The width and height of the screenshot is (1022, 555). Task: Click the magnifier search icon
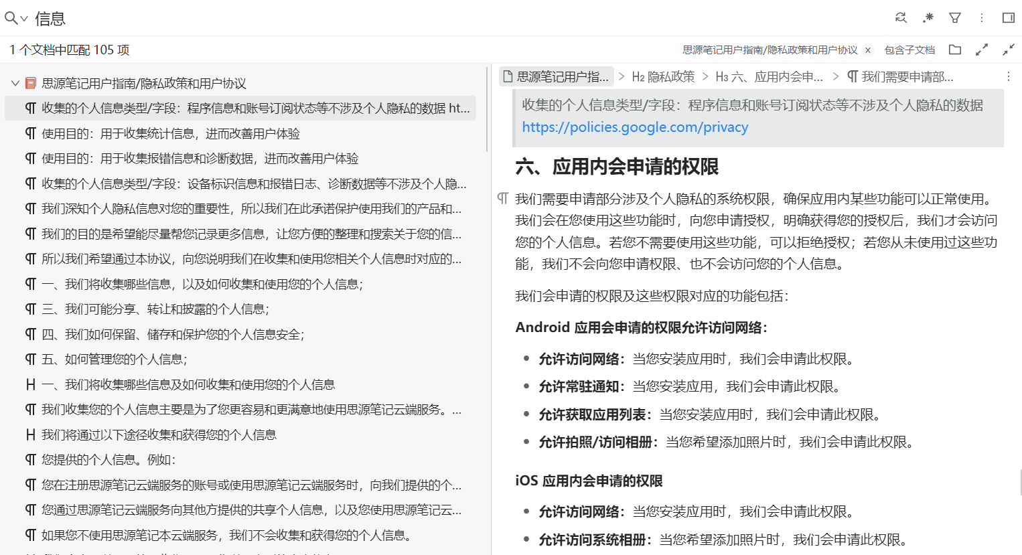pyautogui.click(x=11, y=19)
